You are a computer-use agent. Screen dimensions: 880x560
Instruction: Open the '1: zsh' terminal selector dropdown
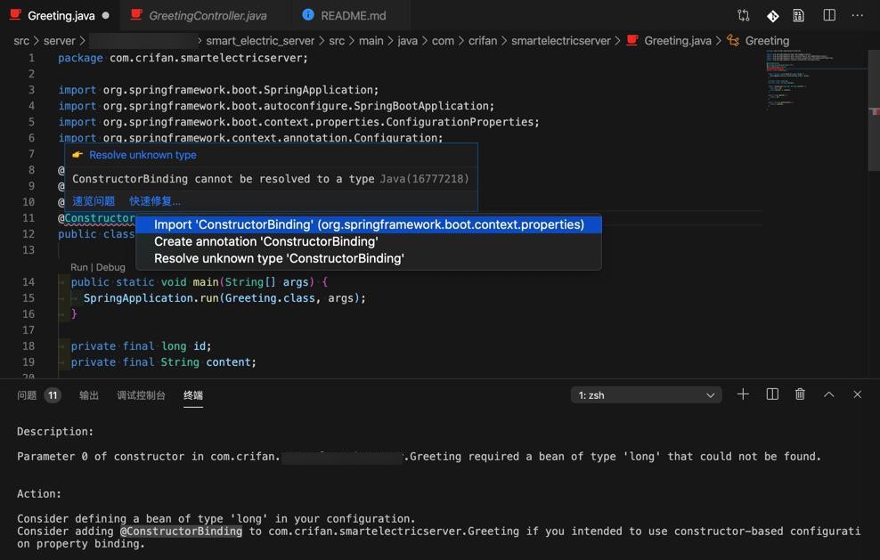pyautogui.click(x=646, y=394)
